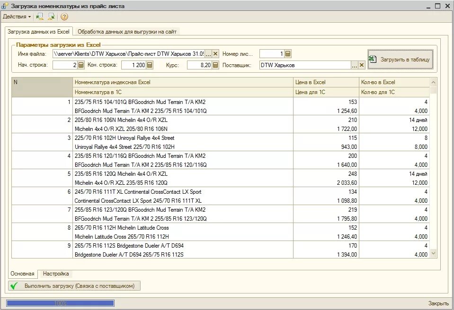Image resolution: width=454 pixels, height=310 pixels.
Task: Select Michelin Latitude Cross 265/70 R16 112H
Action: (x=122, y=237)
